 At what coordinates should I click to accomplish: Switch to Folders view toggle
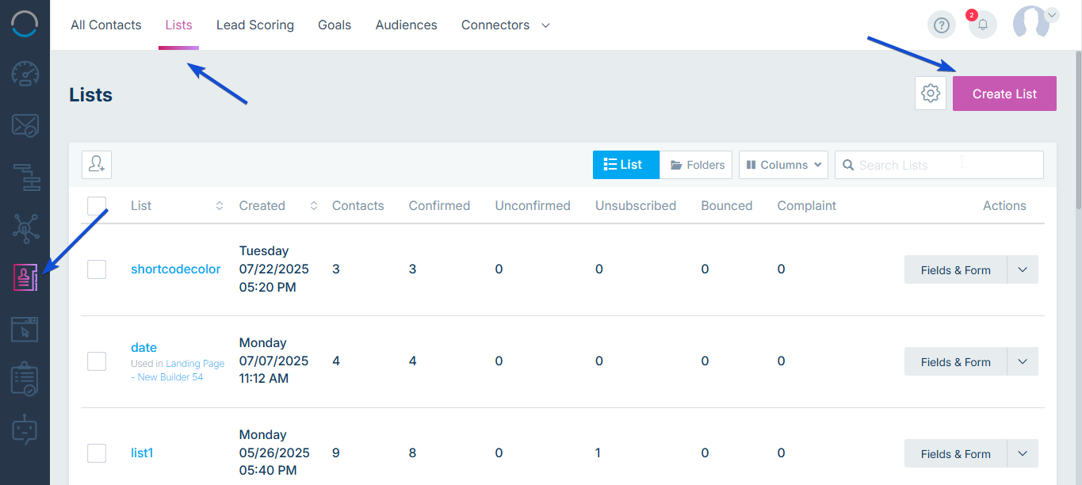696,165
